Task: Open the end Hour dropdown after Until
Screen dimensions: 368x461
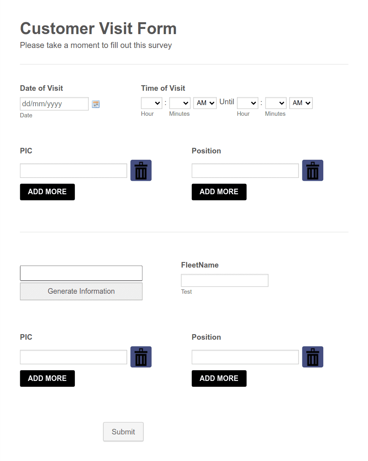Action: (x=247, y=103)
